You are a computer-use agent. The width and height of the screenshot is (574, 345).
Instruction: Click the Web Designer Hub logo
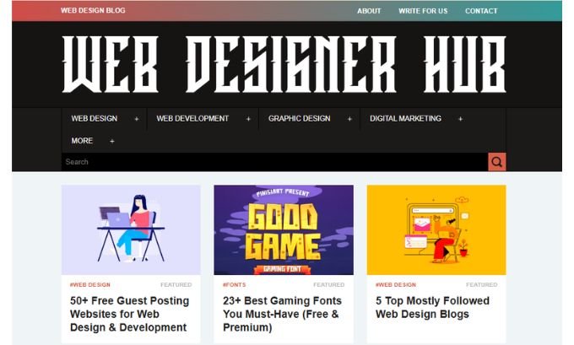tap(284, 64)
